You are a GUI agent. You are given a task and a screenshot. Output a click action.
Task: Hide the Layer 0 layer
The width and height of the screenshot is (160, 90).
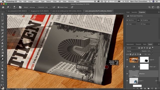click(x=127, y=60)
